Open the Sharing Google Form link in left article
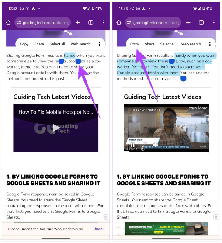222x243 pixels. click(x=26, y=56)
